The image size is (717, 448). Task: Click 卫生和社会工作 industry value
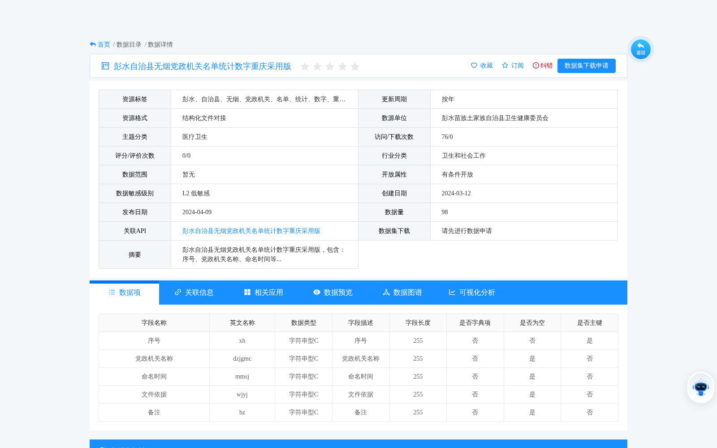click(464, 156)
